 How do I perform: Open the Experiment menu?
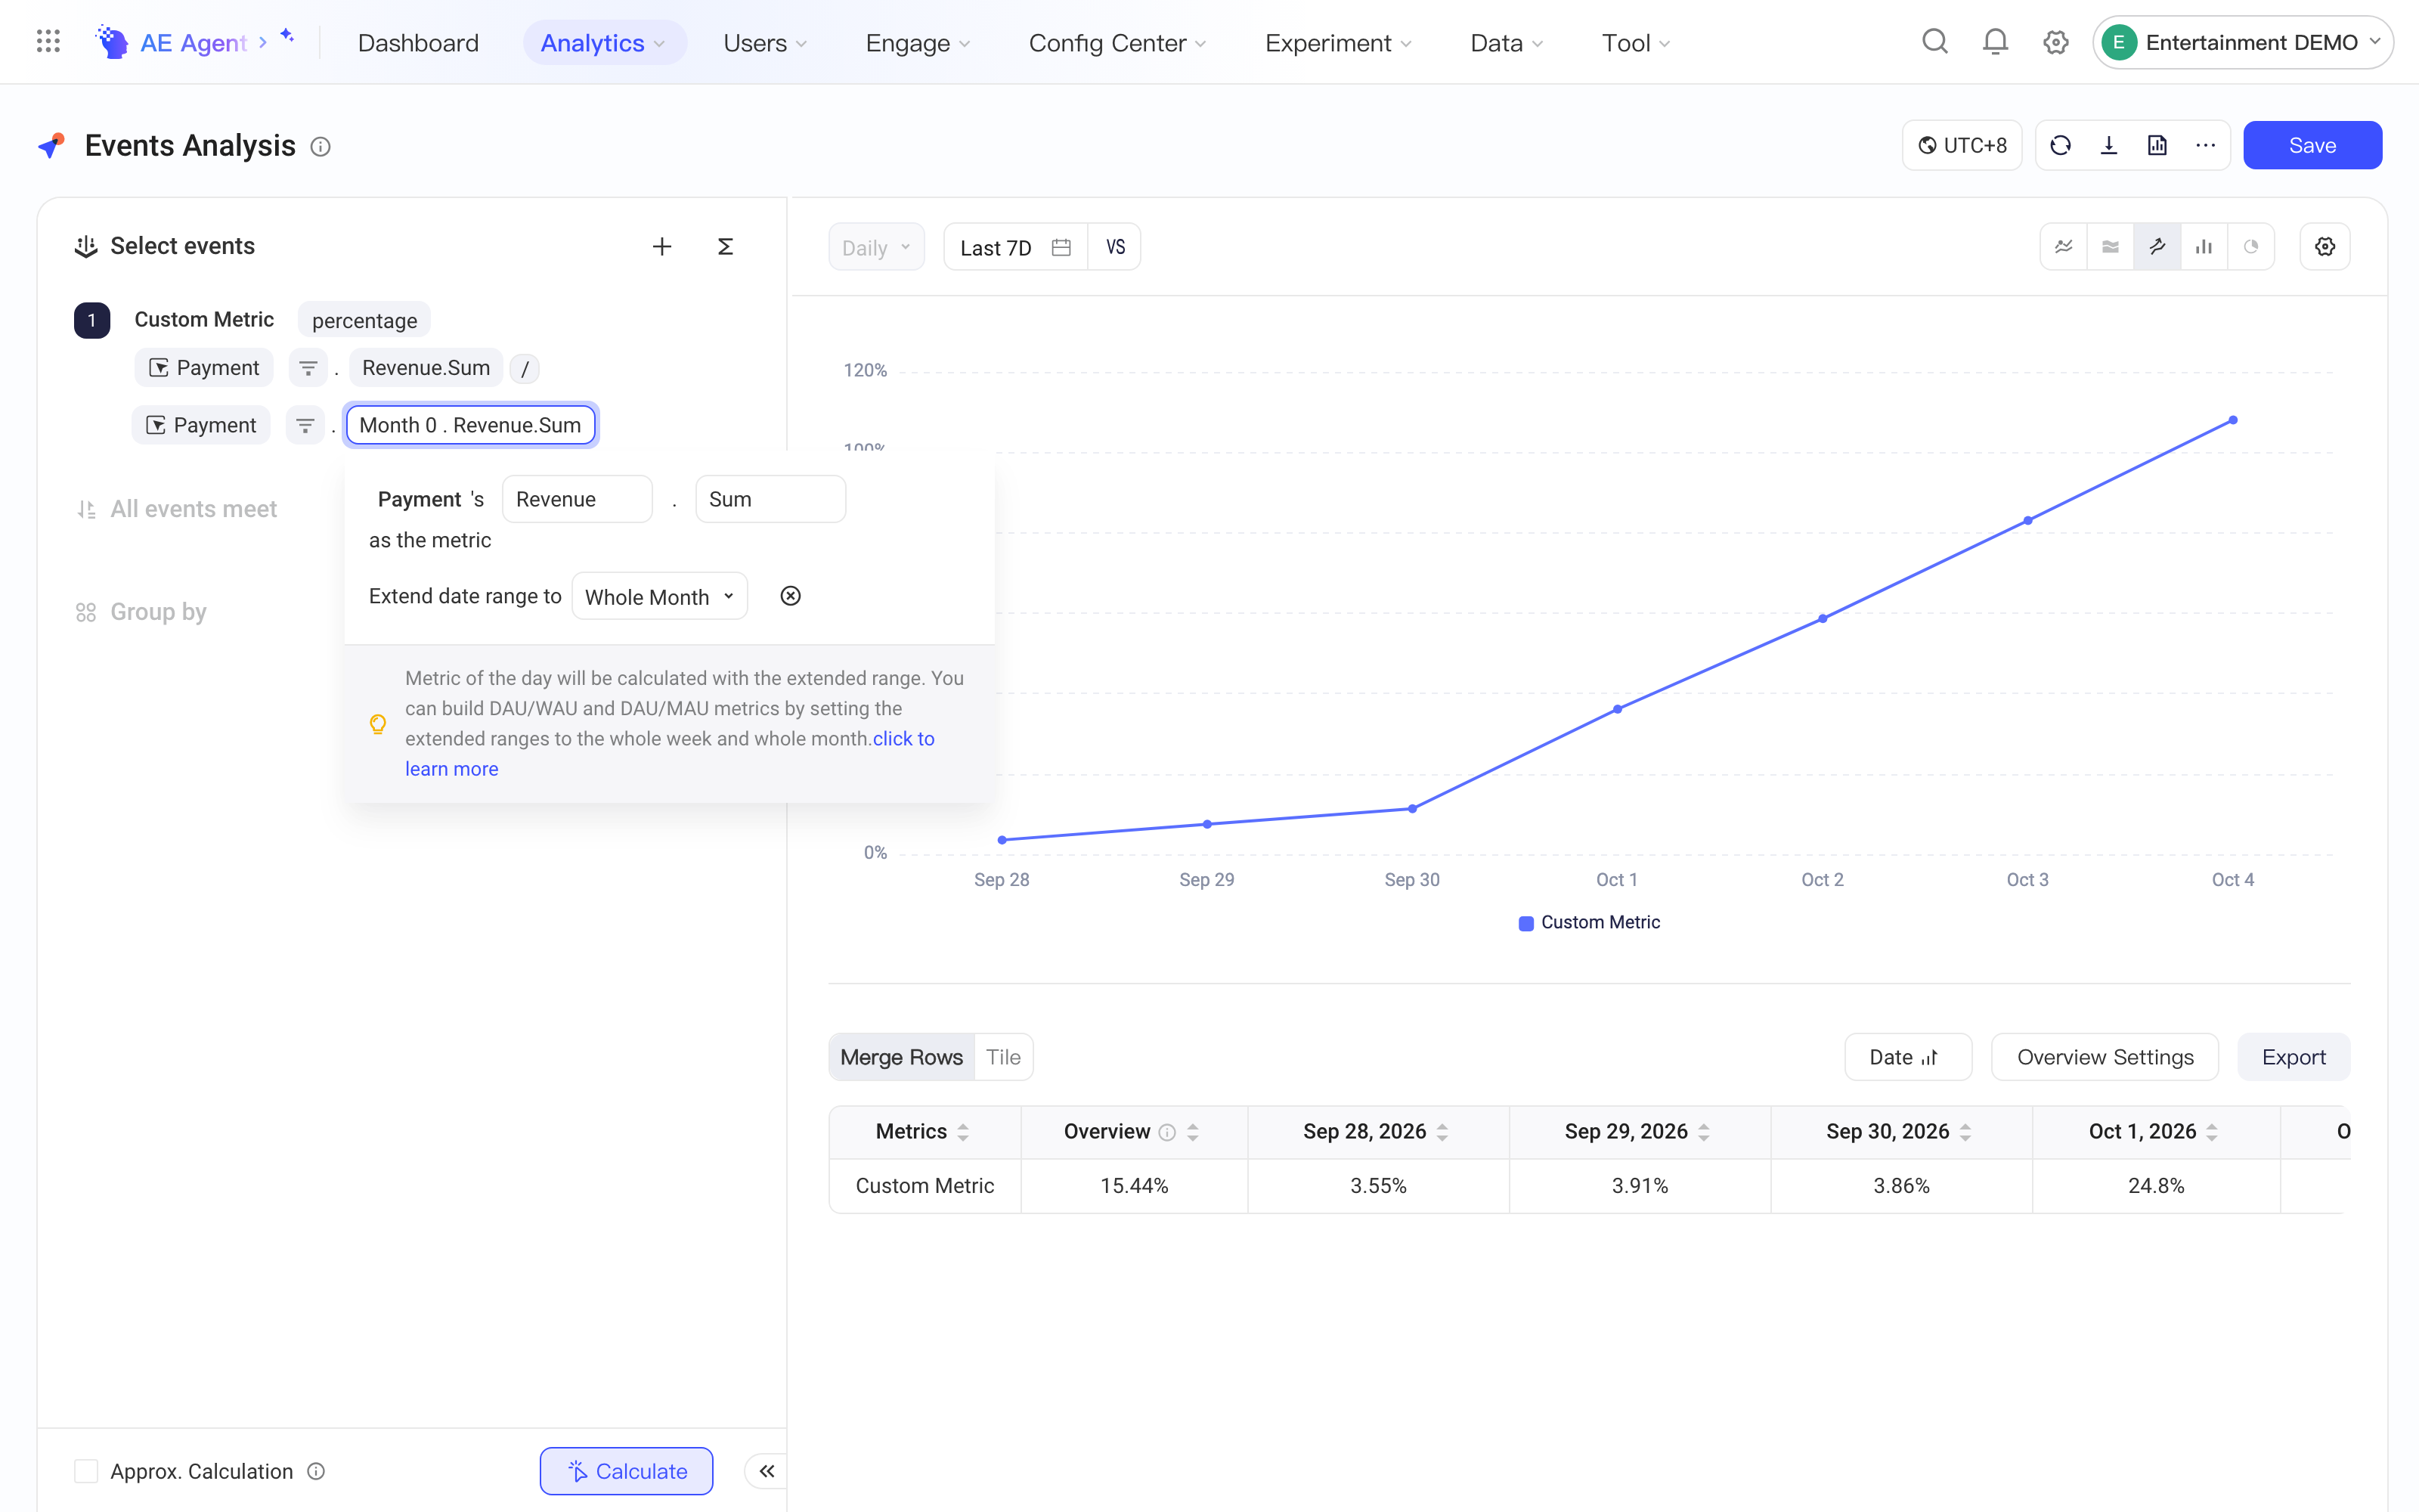pos(1339,43)
